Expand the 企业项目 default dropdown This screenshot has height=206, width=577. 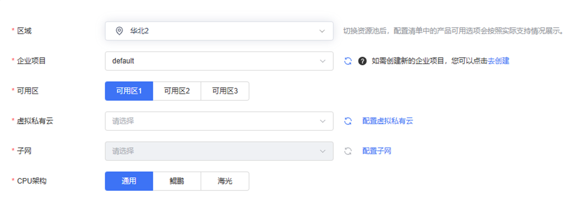coord(219,61)
